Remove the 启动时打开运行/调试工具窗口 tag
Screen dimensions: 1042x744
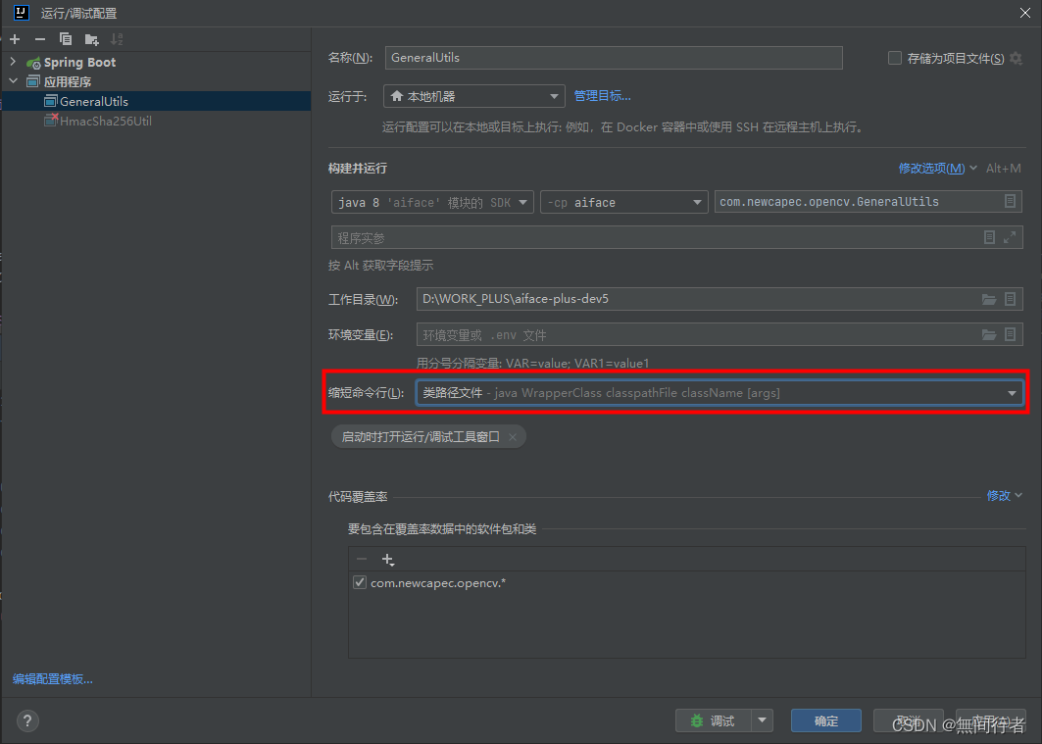tap(513, 436)
